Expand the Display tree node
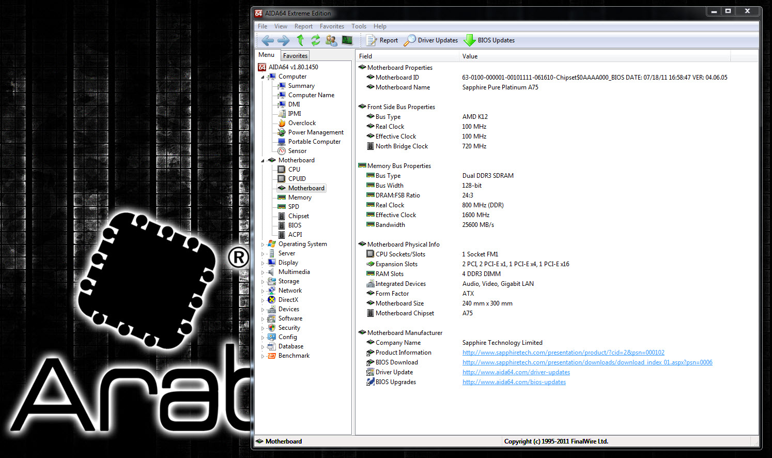Viewport: 772px width, 458px height. coord(263,263)
